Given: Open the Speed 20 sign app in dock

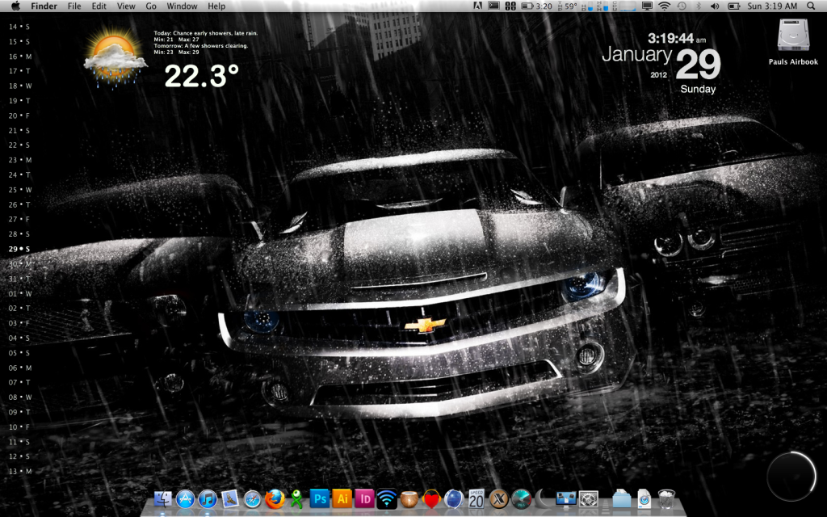Looking at the screenshot, I should (476, 498).
